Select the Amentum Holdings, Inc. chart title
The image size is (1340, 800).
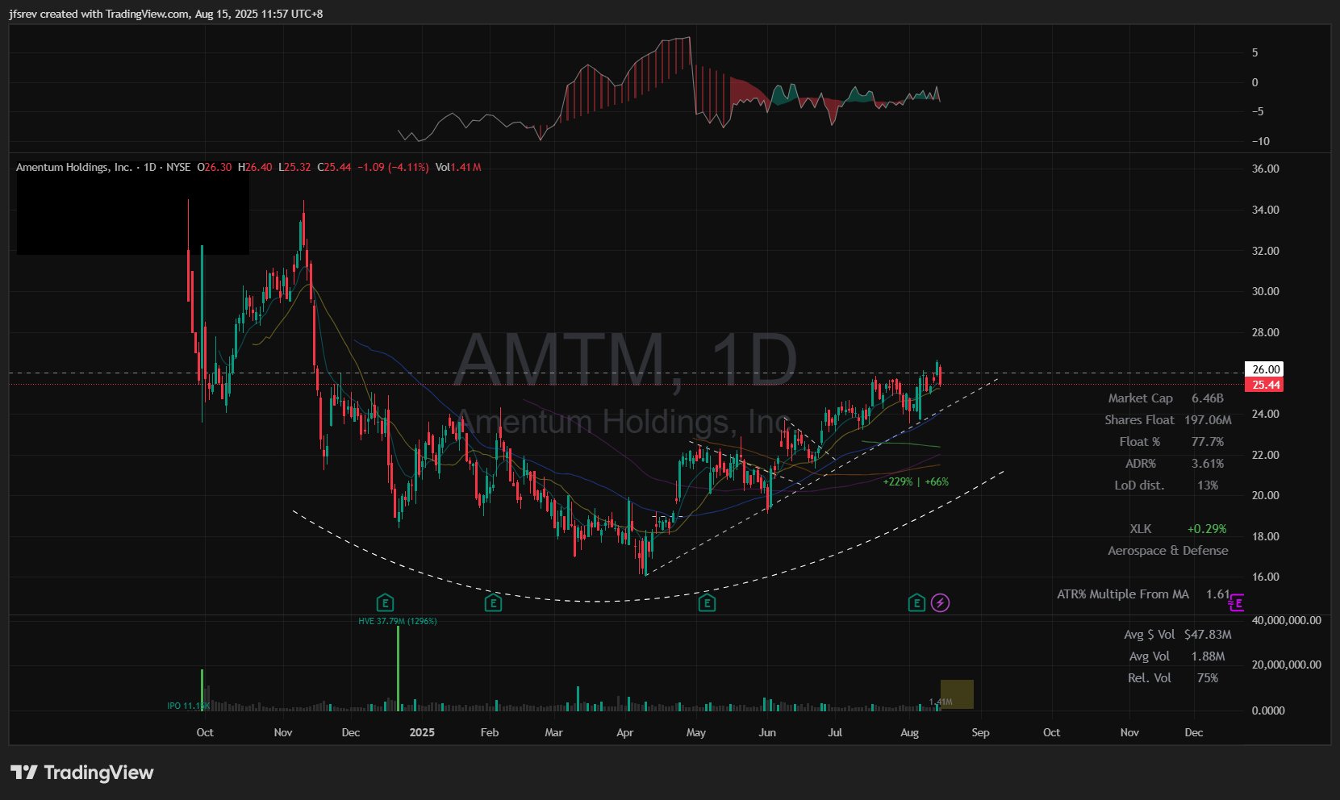[73, 167]
